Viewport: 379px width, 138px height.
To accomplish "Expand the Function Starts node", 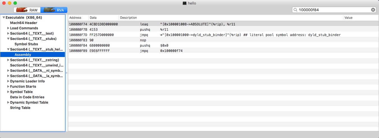I will [x=8, y=87].
